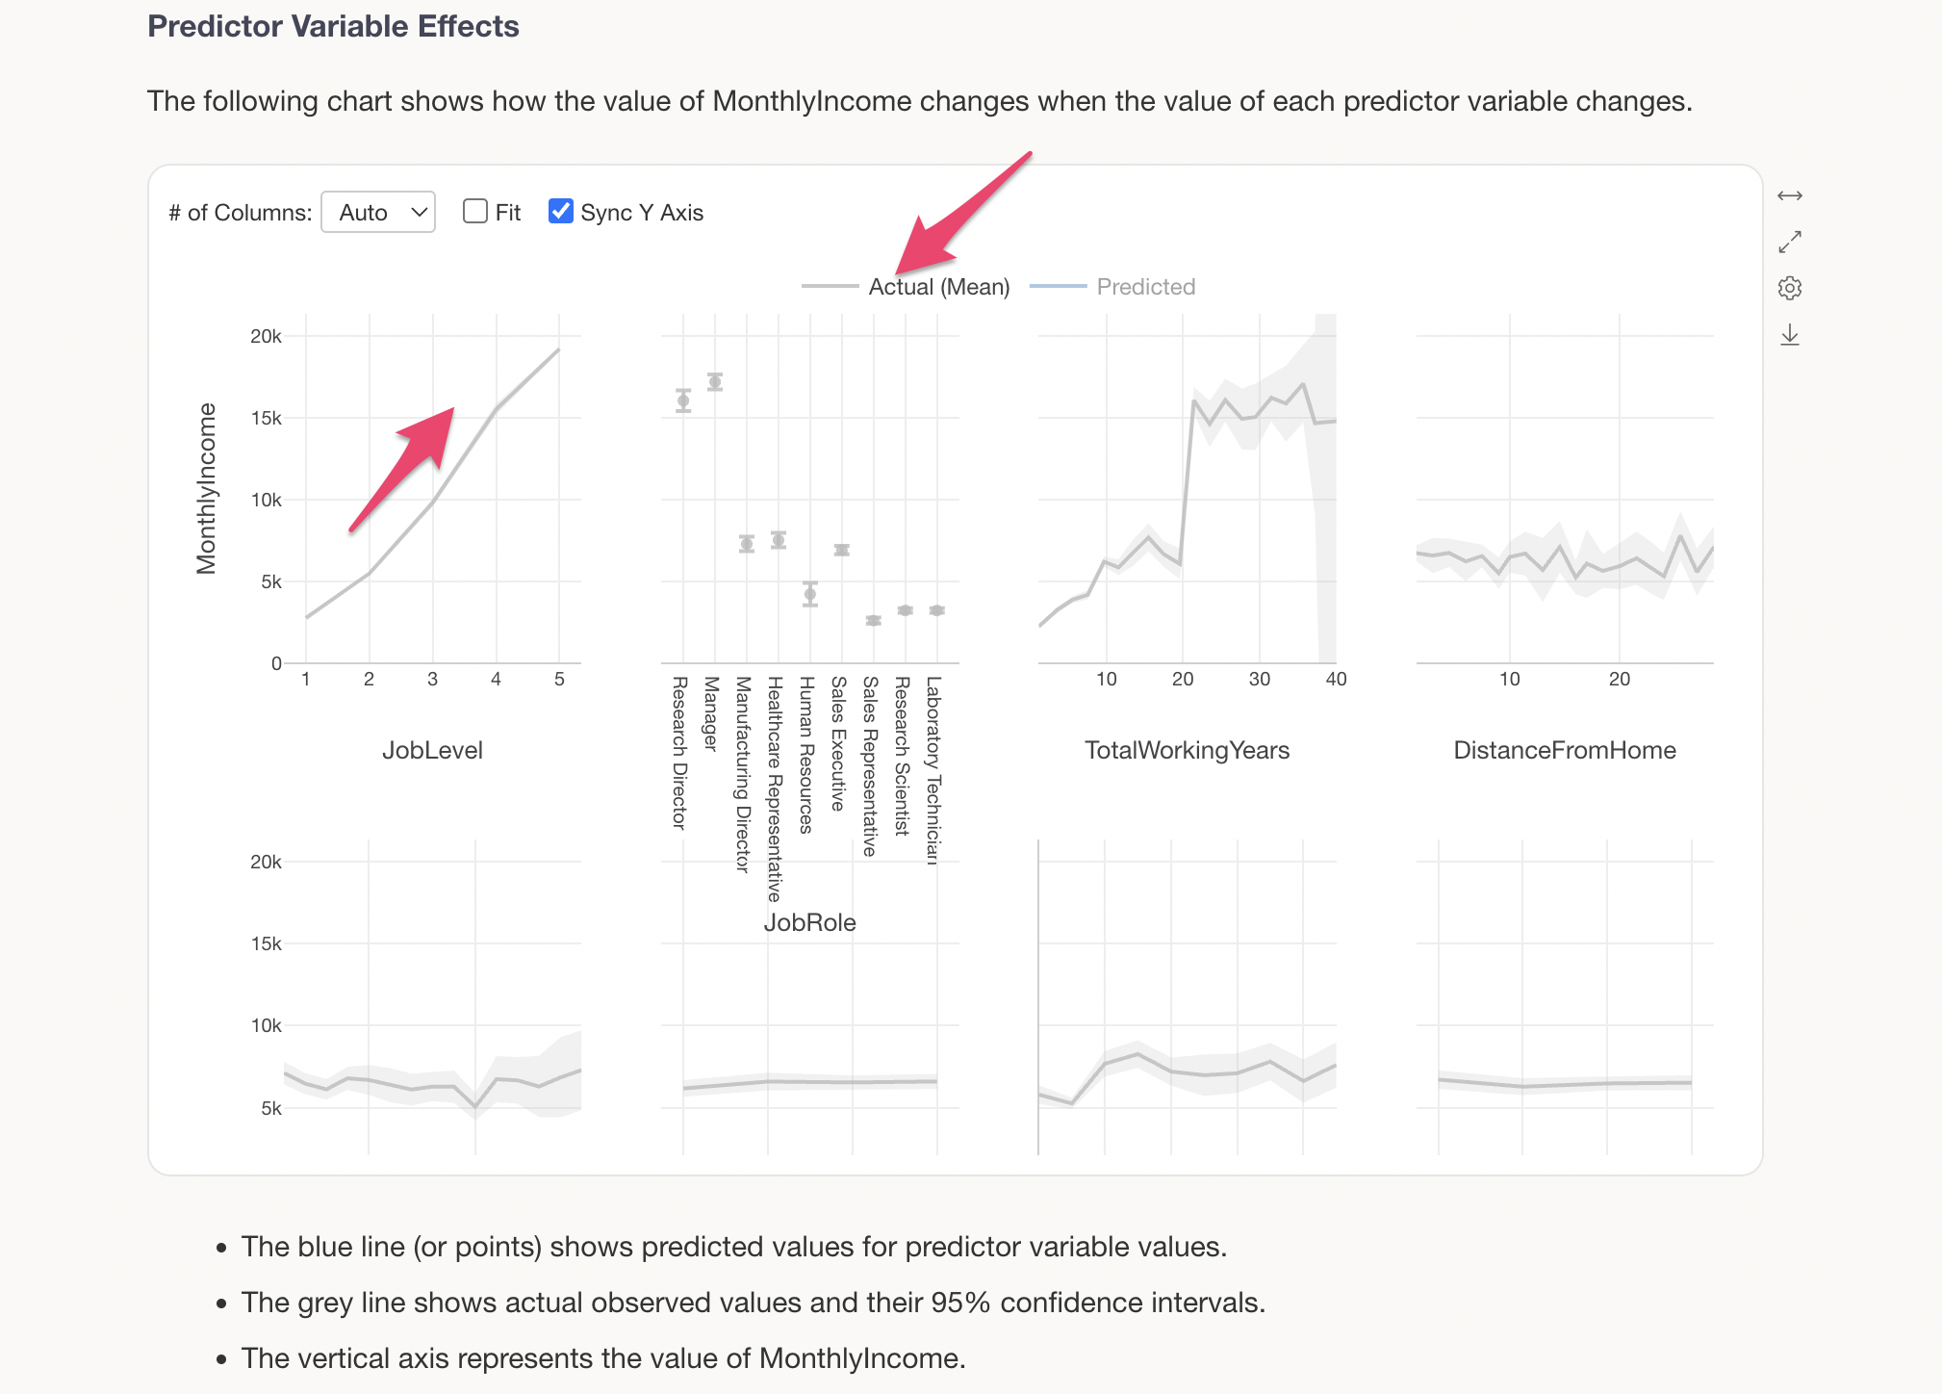Click the grey Actual legend line swatch
Image resolution: width=1942 pixels, height=1394 pixels.
830,287
